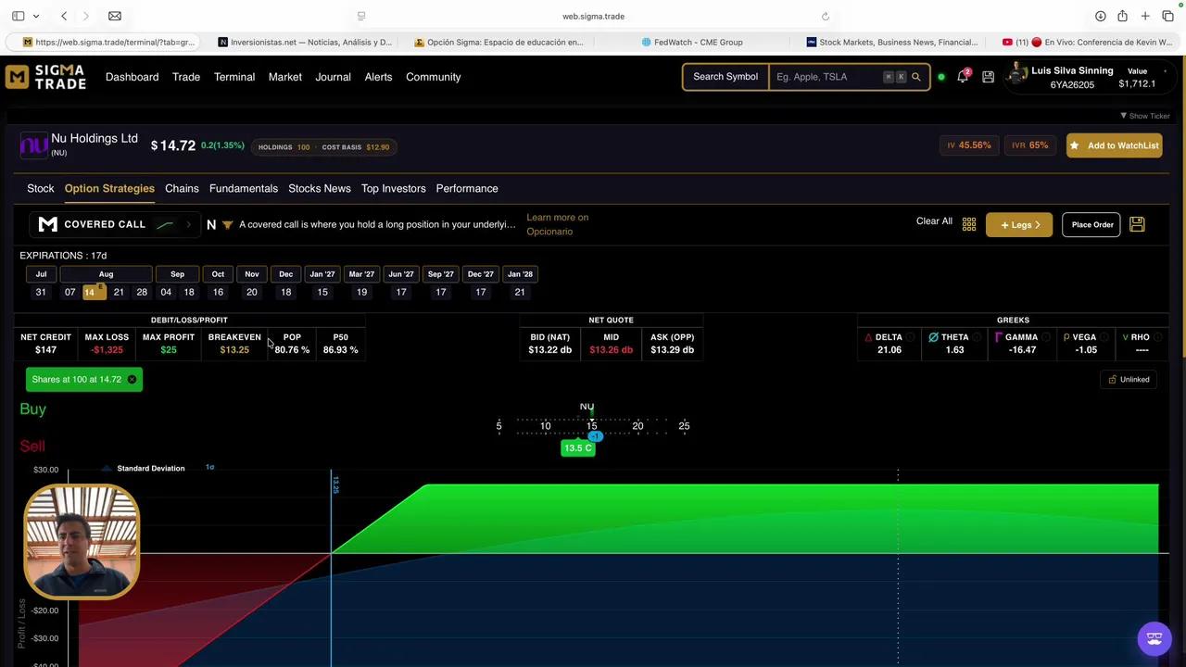Go to the Journal page
The height and width of the screenshot is (667, 1186).
[x=333, y=77]
